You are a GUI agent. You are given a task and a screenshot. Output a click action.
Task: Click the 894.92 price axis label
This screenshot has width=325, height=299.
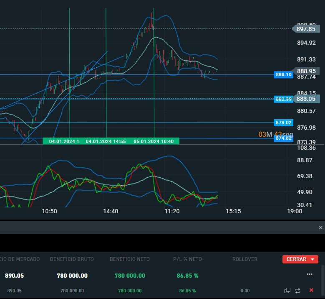coord(306,43)
